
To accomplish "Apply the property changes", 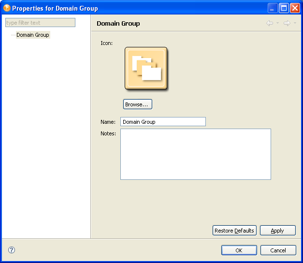I will tap(278, 230).
